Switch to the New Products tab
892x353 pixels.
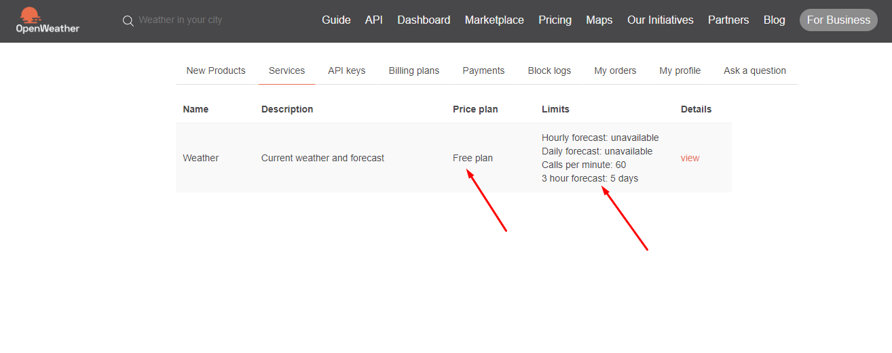click(x=216, y=70)
